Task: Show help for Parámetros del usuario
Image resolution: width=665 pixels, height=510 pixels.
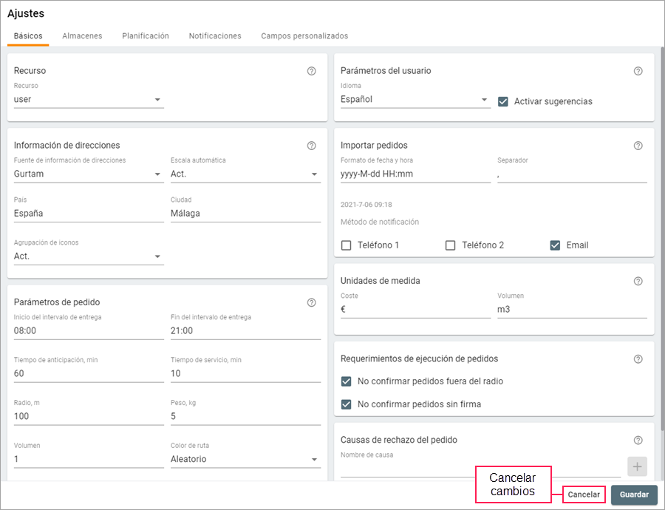Action: click(x=638, y=71)
